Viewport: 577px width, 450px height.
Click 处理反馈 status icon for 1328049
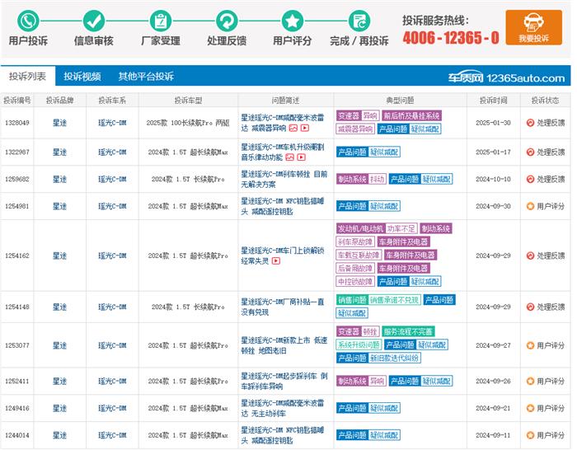[x=530, y=123]
